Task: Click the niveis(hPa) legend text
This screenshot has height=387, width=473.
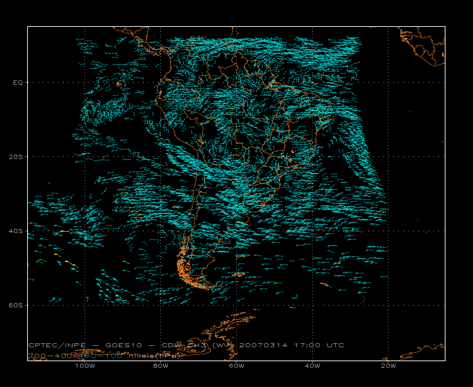Action: [154, 356]
